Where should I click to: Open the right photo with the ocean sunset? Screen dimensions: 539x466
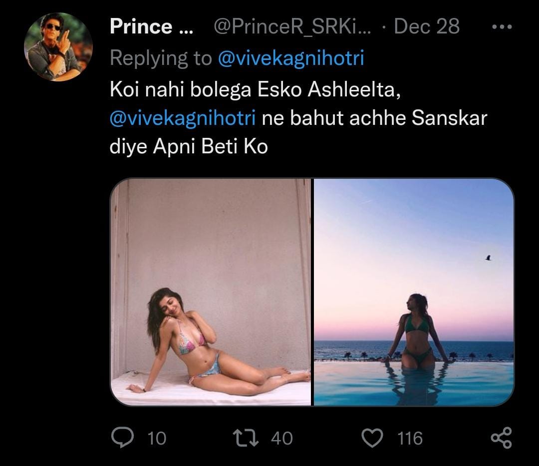click(x=414, y=292)
